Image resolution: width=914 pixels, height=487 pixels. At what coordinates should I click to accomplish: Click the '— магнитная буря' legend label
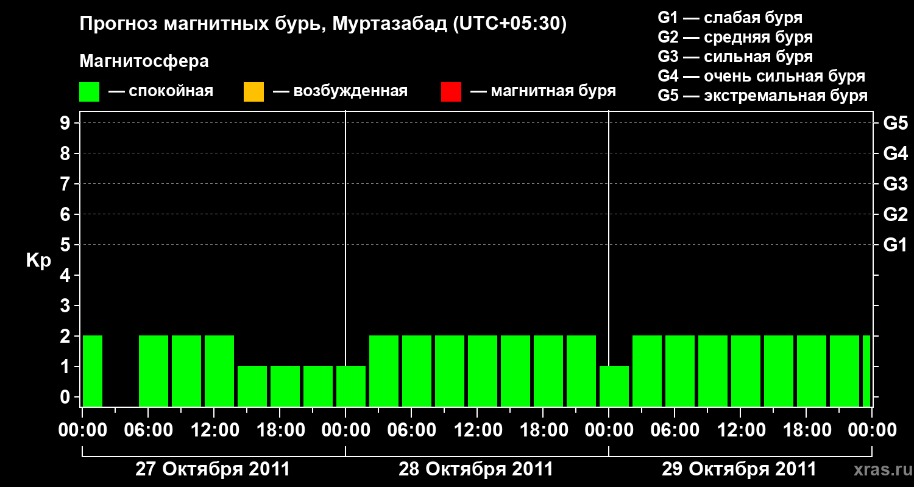point(543,92)
